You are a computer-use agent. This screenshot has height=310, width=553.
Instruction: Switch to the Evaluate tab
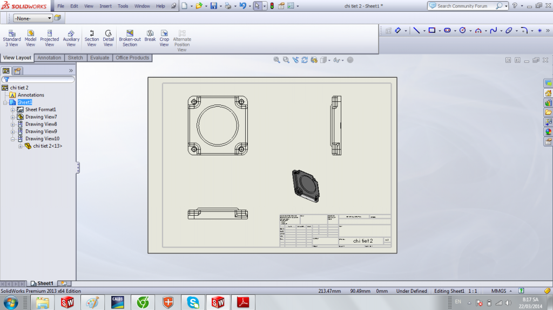click(x=99, y=58)
